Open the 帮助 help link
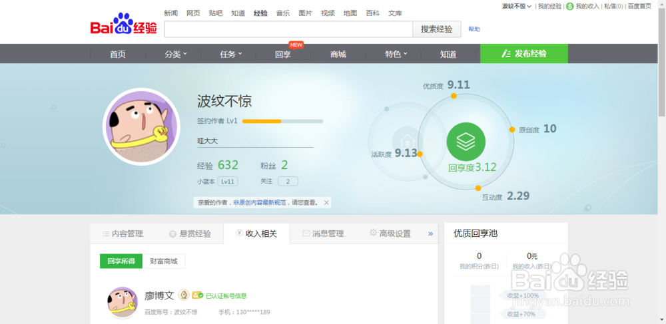The height and width of the screenshot is (324, 666). coord(474,29)
